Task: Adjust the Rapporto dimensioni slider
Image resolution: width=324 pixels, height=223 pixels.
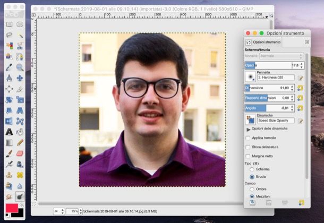Action: tap(270, 98)
